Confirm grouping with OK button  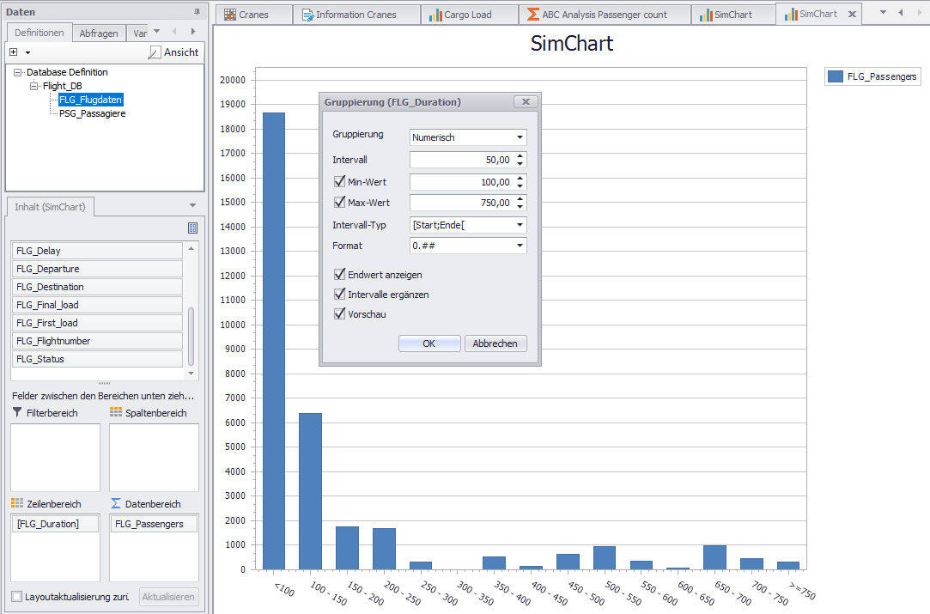pos(429,343)
